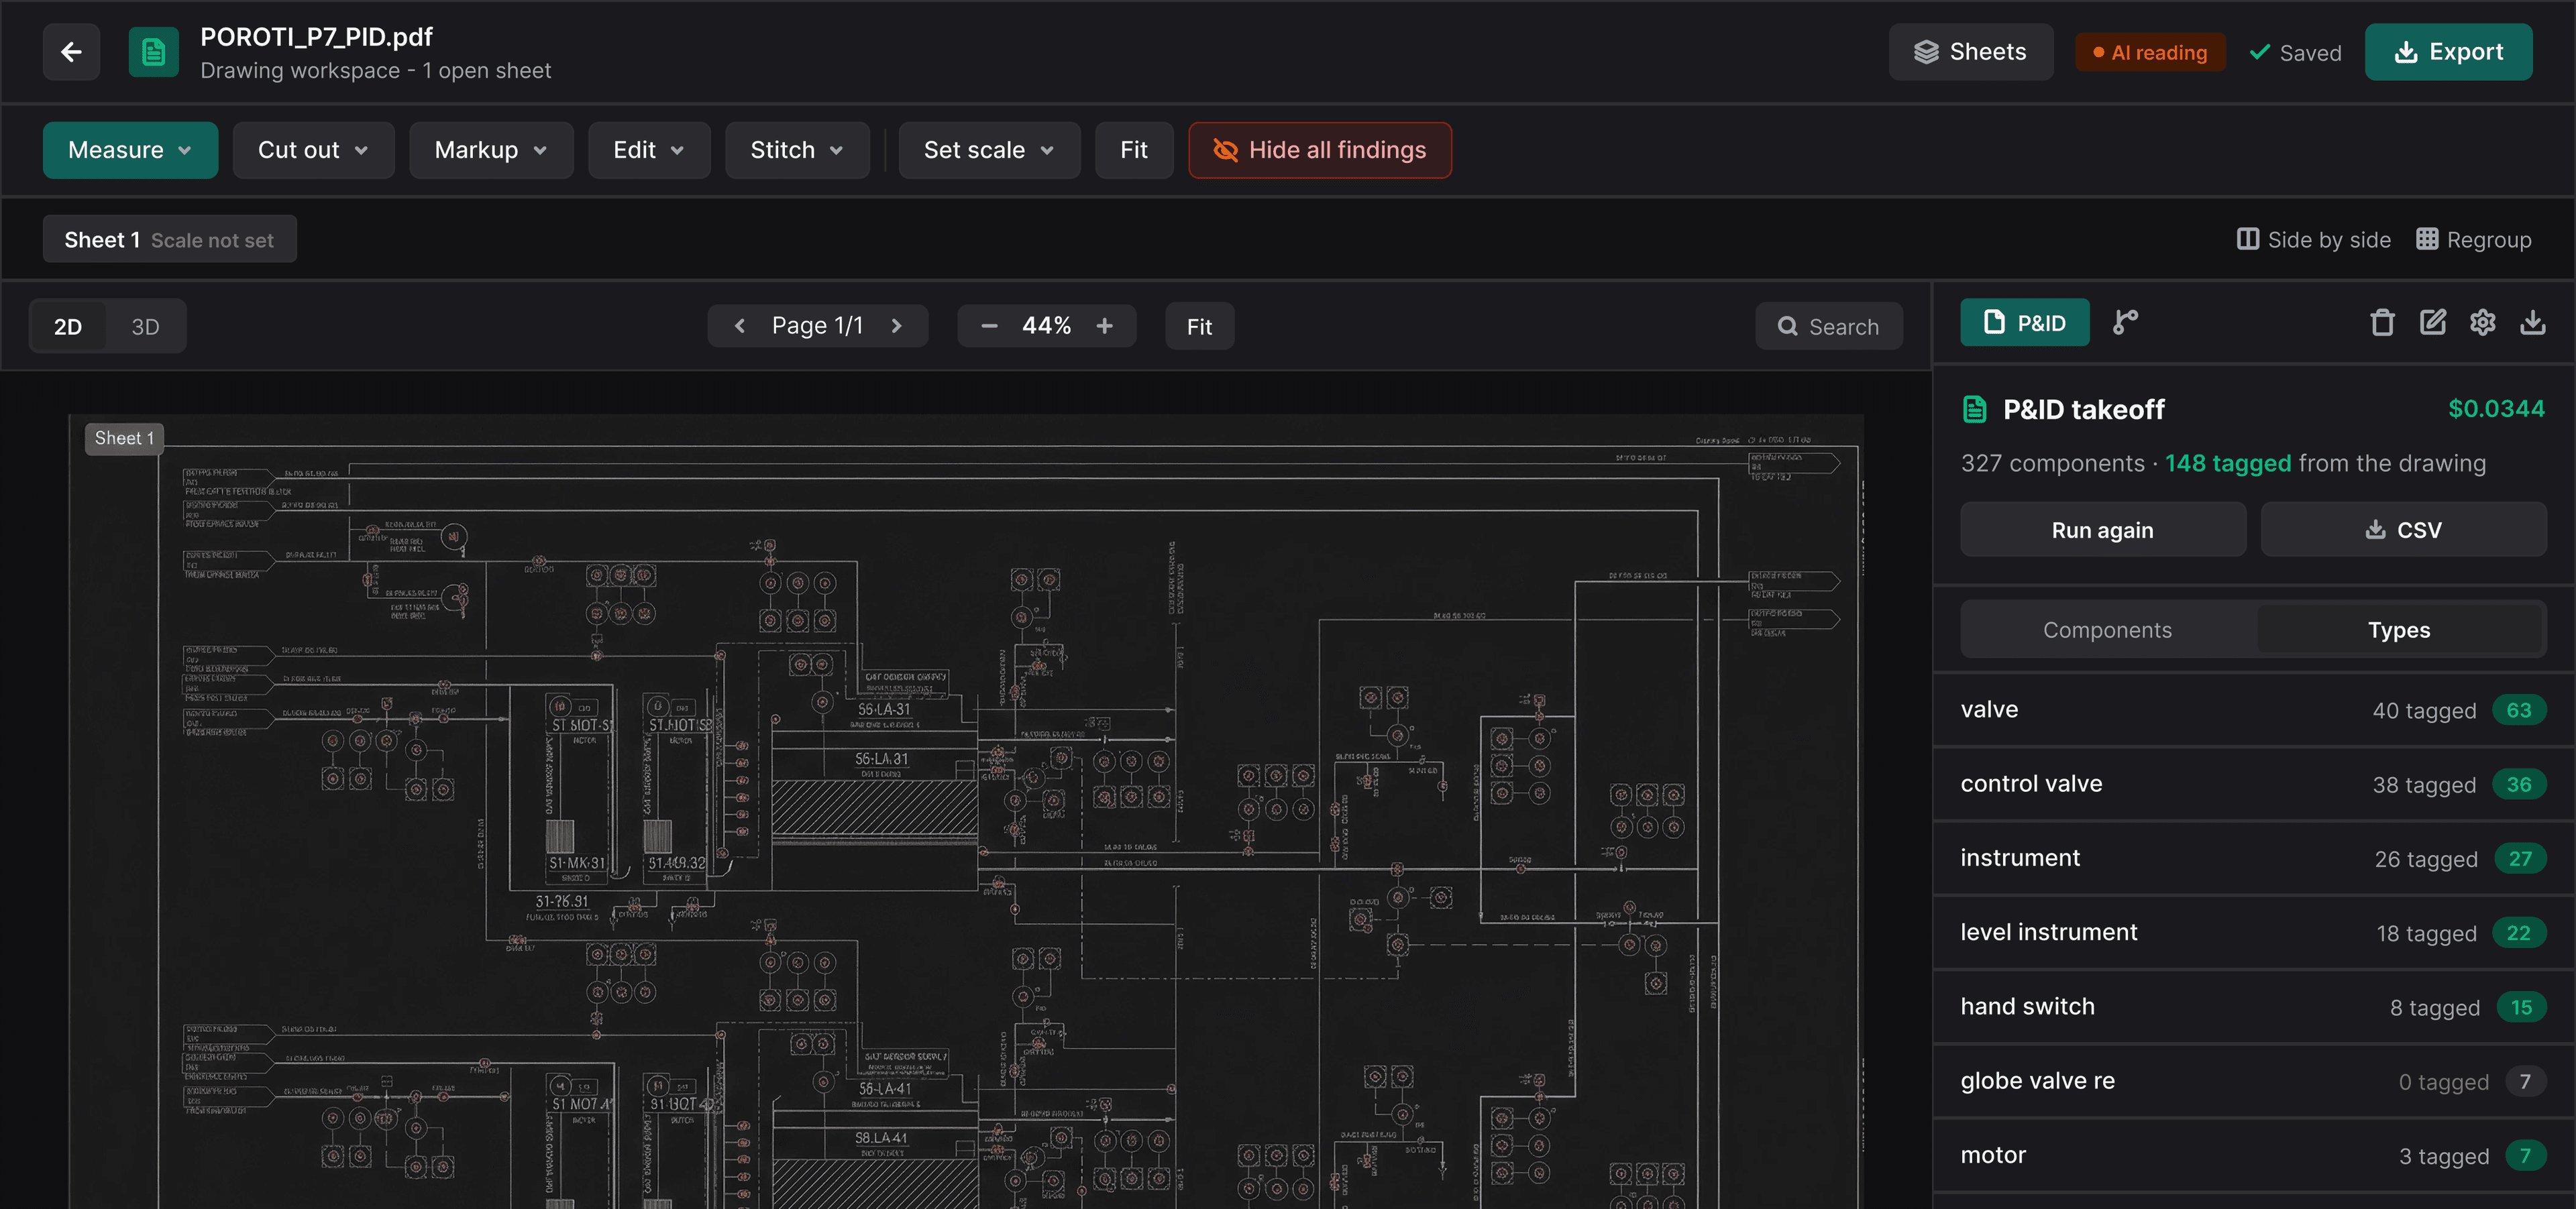Zoom in with plus button
Screen dimensions: 2576x1209
(1104, 326)
